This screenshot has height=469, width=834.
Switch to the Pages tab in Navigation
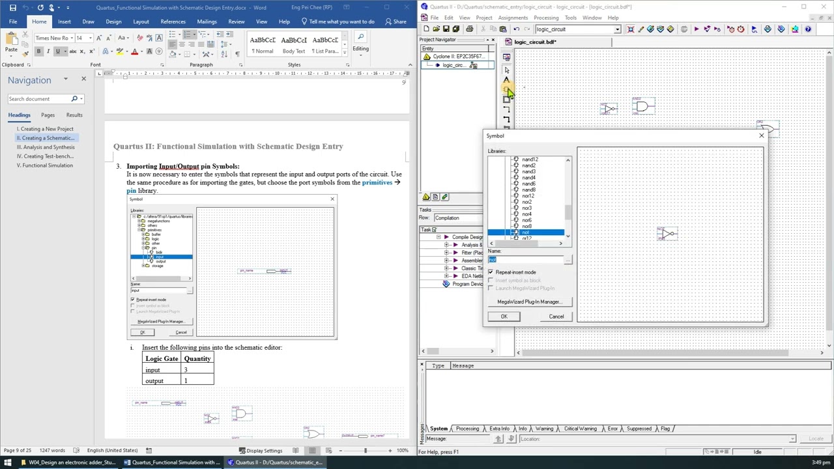coord(48,115)
